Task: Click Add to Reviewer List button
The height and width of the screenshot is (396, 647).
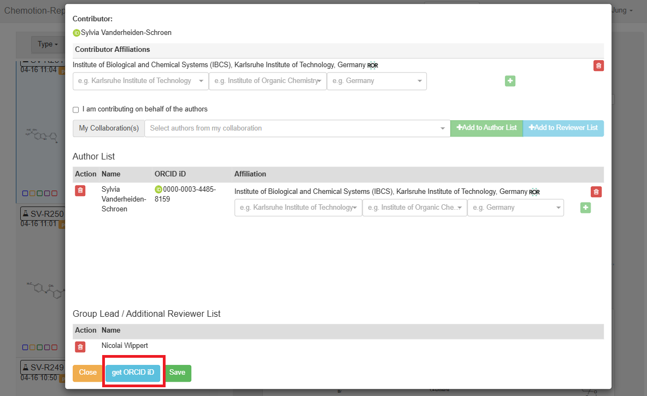Action: pyautogui.click(x=563, y=128)
